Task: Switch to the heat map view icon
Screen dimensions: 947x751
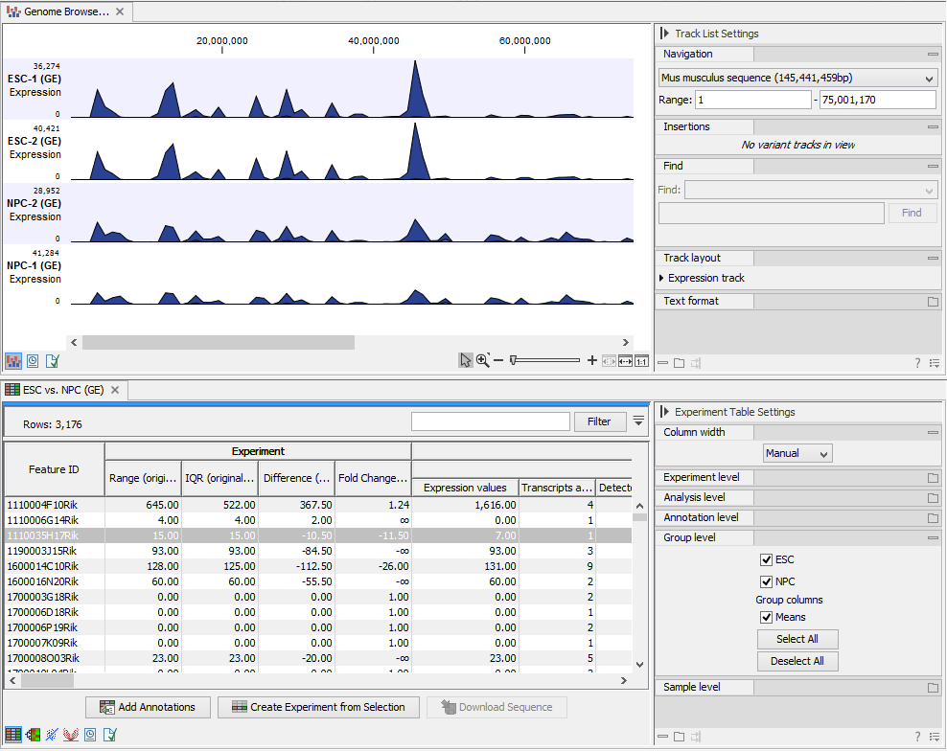Action: pos(33,735)
